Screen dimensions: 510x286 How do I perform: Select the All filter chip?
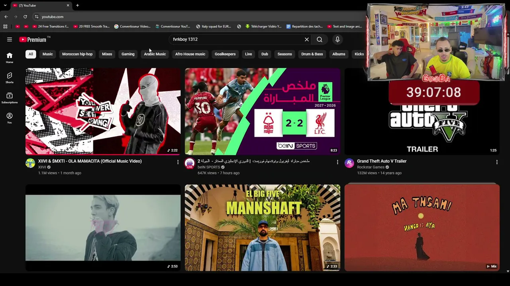tap(31, 54)
